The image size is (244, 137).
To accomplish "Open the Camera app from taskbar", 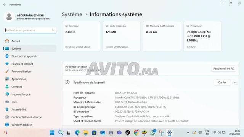I will (x=111, y=132).
